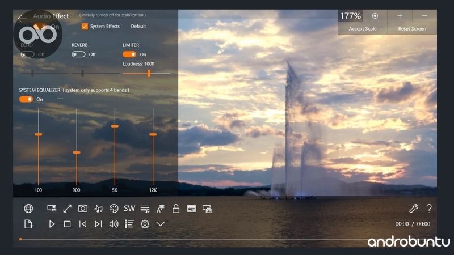Click the cast to device icon
Viewport: 454px width, 255px height.
point(52,209)
